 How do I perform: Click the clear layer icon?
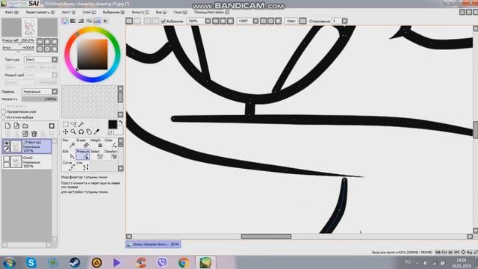25,134
